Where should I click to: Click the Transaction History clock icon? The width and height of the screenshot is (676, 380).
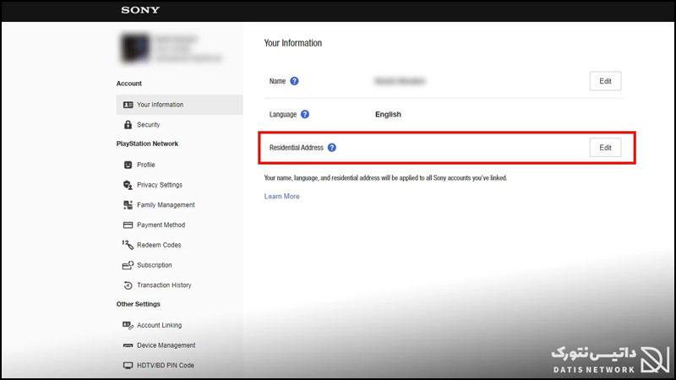pos(128,285)
